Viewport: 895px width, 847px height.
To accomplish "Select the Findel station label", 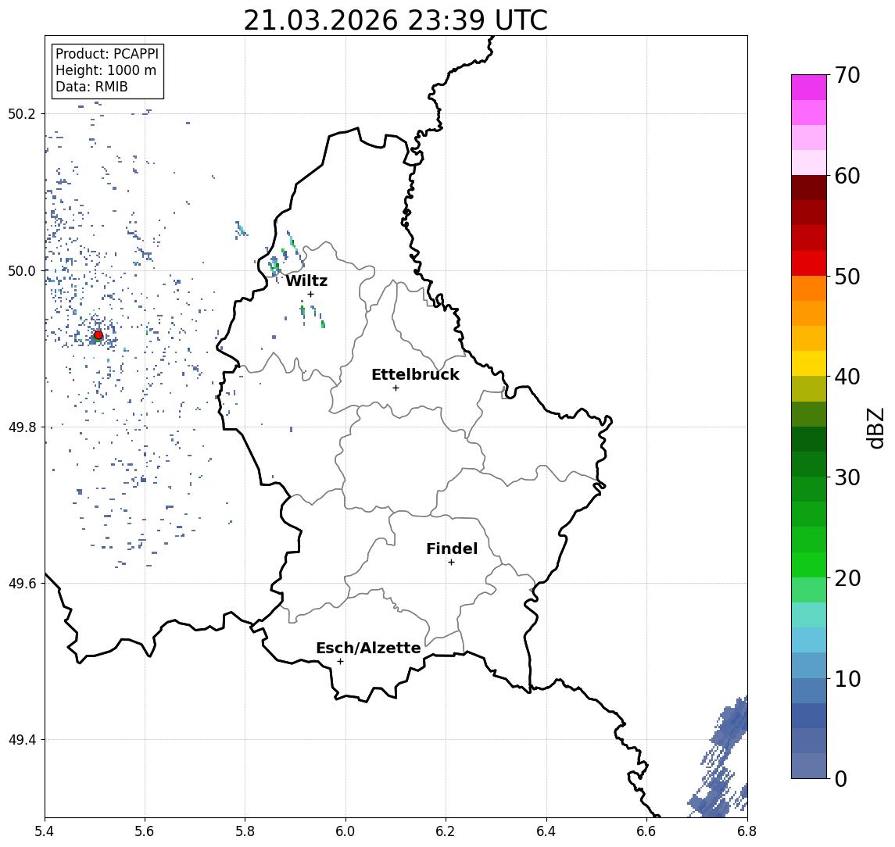I will tap(452, 549).
